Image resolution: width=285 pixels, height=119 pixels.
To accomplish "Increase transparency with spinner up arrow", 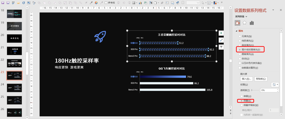I will pos(278,89).
